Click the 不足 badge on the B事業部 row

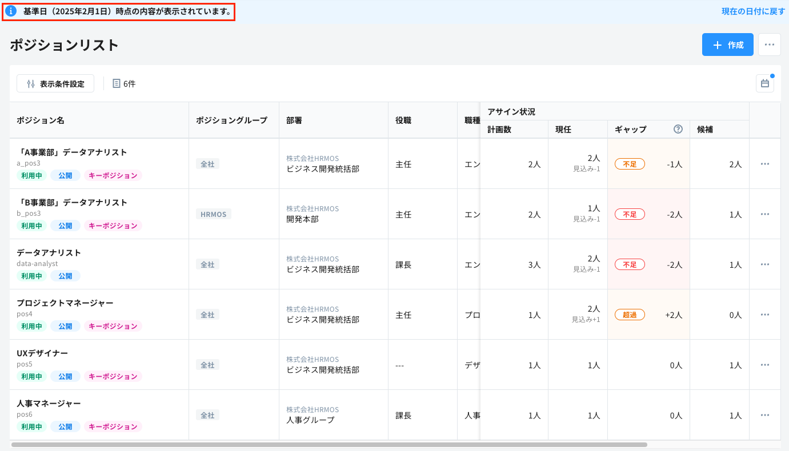(x=629, y=214)
